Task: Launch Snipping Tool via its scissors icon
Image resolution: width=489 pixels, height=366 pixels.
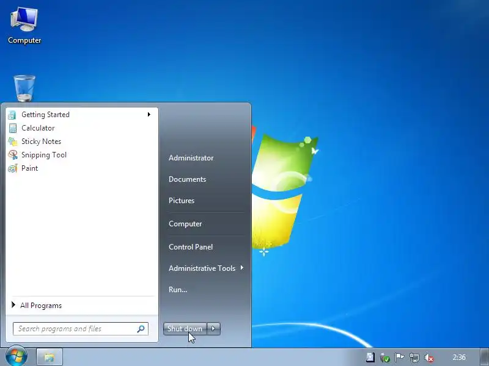Action: click(x=12, y=155)
